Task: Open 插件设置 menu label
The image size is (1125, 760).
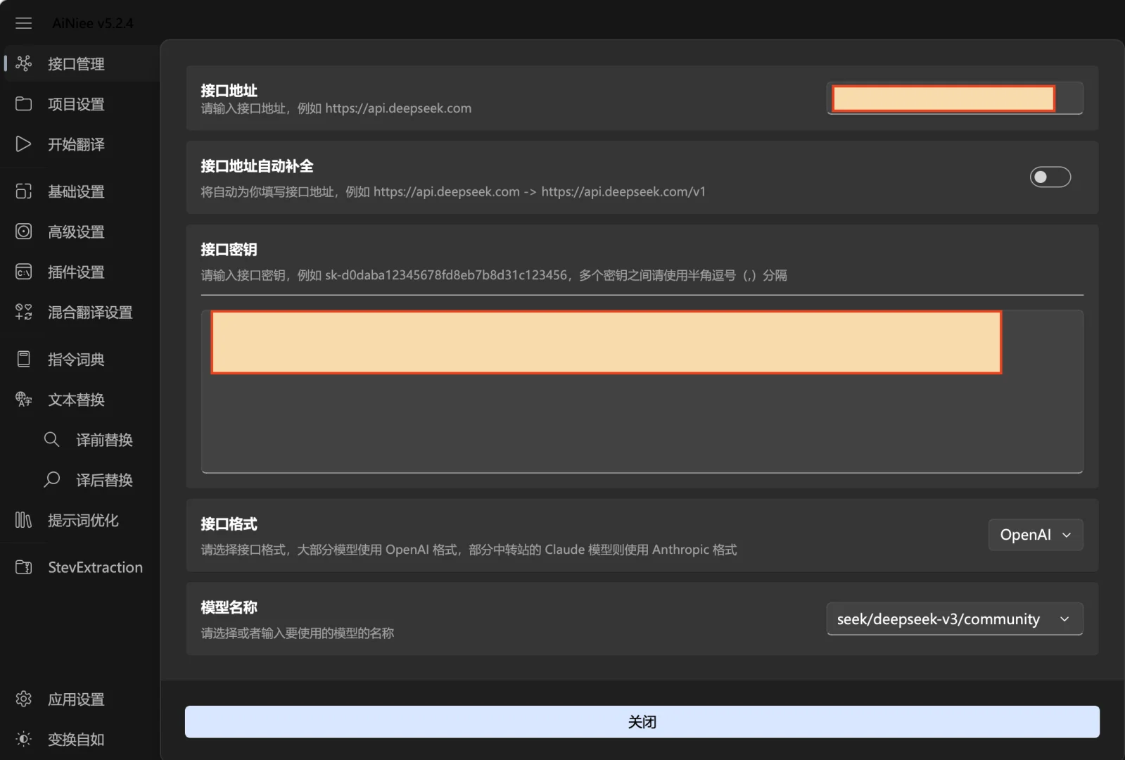Action: [x=76, y=272]
